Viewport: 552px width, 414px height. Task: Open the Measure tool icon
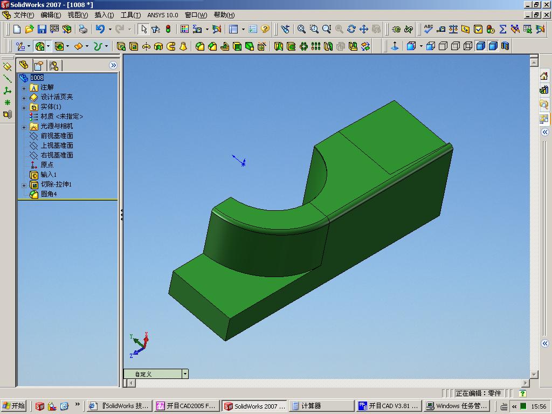coord(441,29)
